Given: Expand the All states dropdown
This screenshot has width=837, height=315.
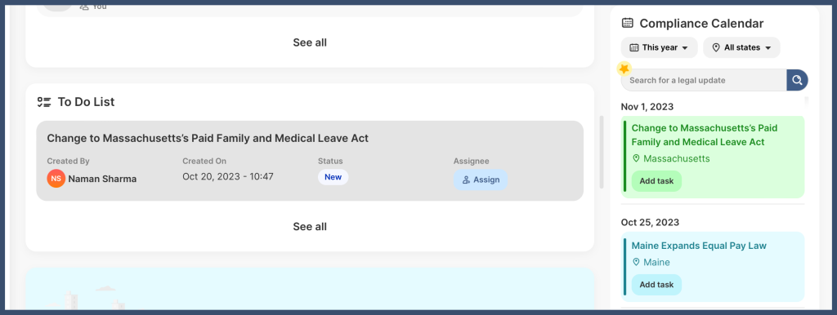Looking at the screenshot, I should (741, 47).
